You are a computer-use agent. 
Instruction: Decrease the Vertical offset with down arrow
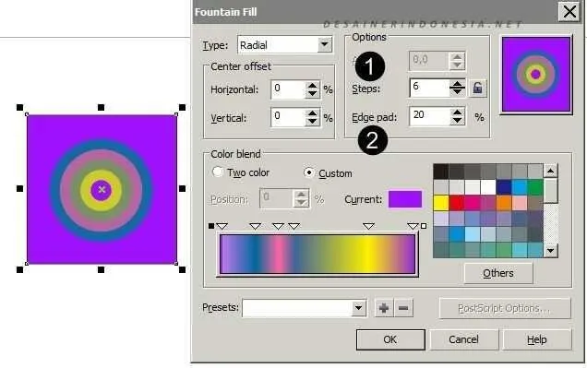(x=312, y=122)
